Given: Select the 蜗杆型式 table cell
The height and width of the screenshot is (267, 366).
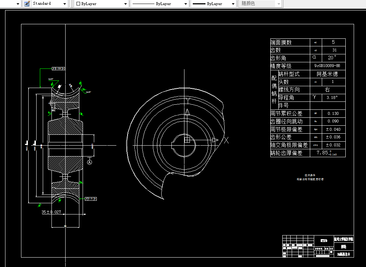Looking at the screenshot, I should pyautogui.click(x=294, y=74).
